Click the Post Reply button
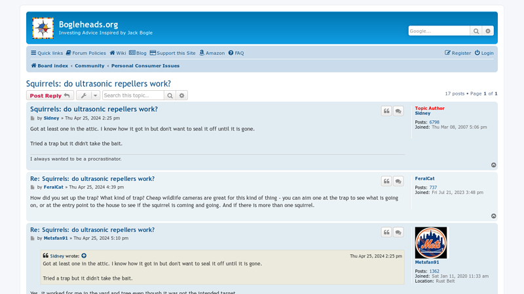This screenshot has height=294, width=524. tap(50, 95)
